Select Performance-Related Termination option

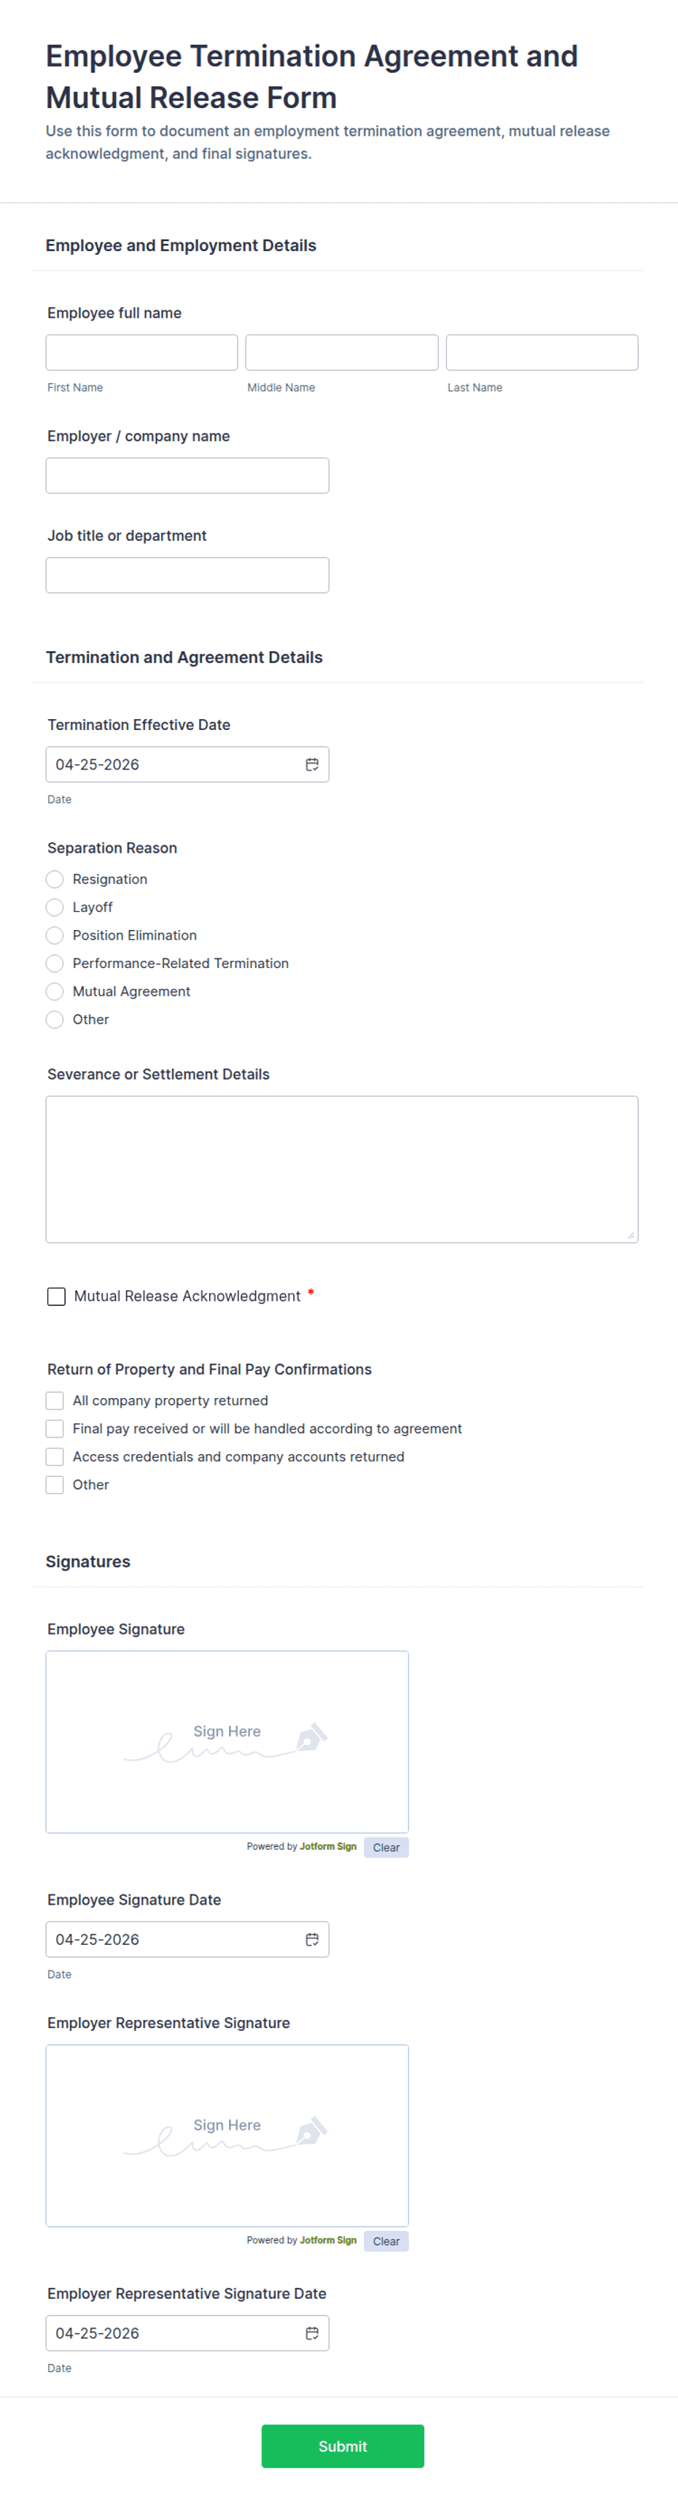pos(55,964)
